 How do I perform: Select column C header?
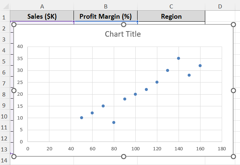(171, 6)
